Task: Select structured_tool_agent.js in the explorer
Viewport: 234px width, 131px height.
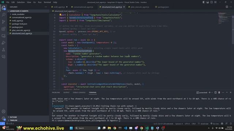Action: 29,33
